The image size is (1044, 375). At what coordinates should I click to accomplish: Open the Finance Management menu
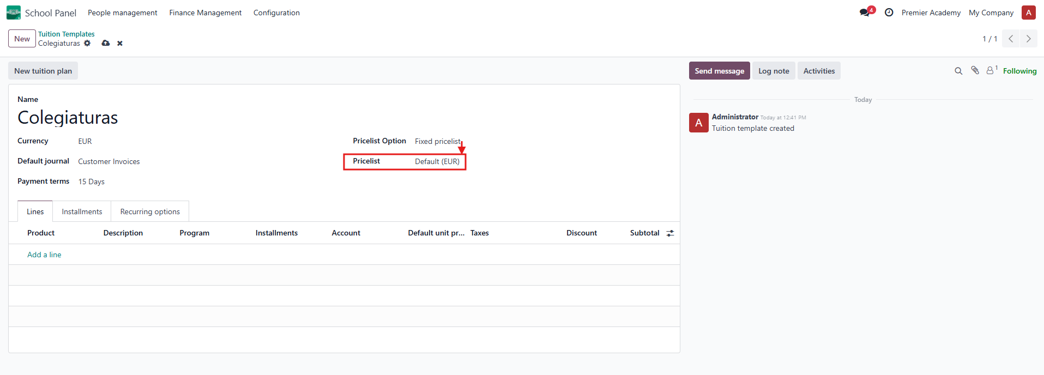205,13
